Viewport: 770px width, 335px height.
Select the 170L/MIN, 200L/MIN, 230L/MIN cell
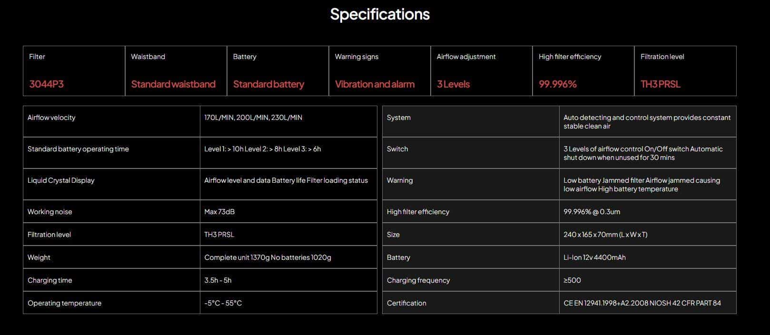pyautogui.click(x=253, y=118)
